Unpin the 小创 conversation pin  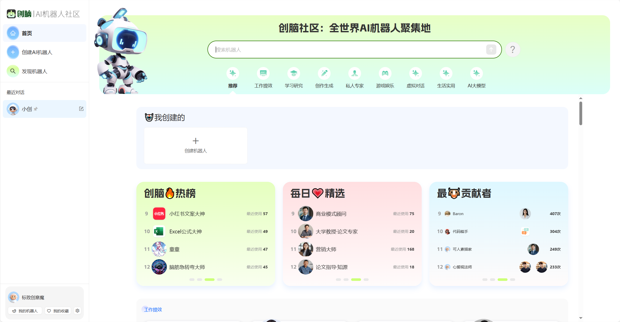36,109
